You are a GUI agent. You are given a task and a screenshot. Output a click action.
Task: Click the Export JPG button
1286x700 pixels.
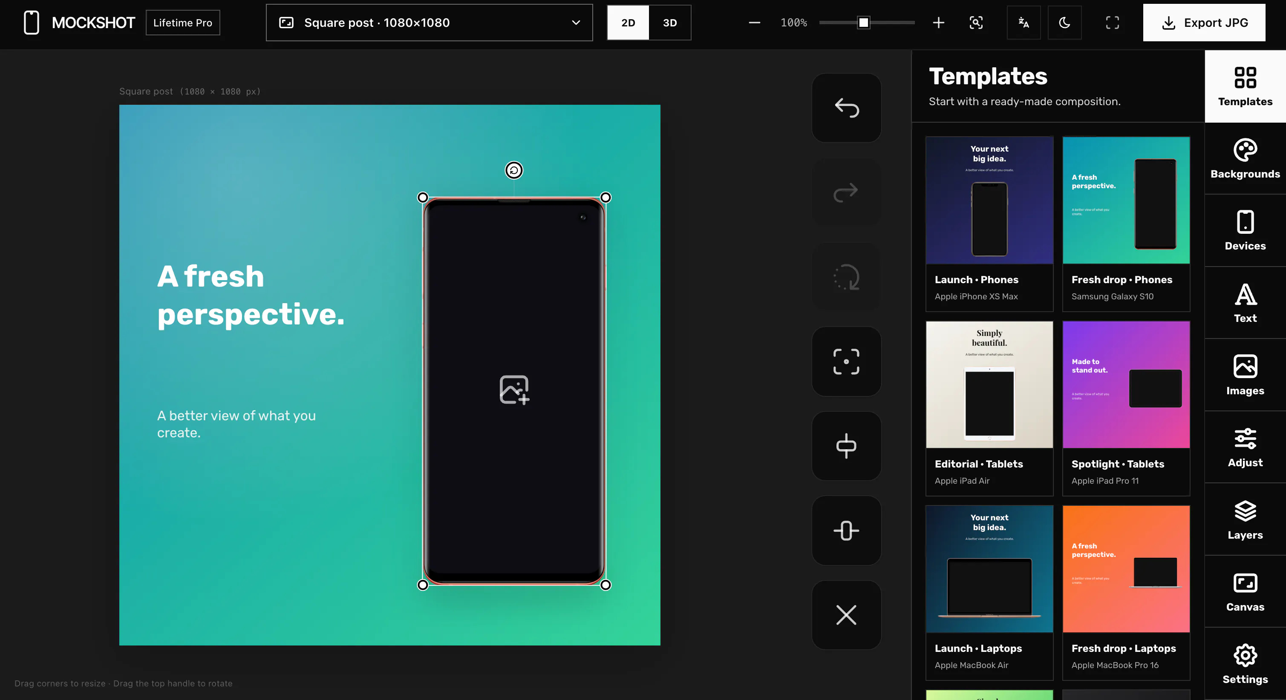tap(1204, 23)
